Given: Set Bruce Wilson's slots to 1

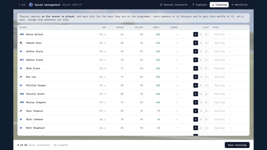Looking at the screenshot, I should (x=201, y=34).
